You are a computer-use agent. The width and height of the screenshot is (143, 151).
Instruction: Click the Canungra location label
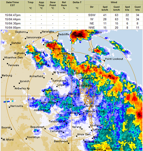point(56,131)
